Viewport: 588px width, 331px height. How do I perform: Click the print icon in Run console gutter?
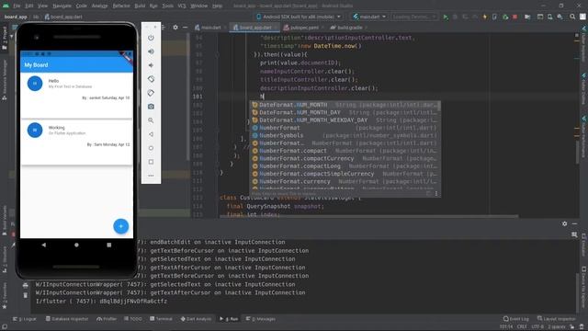coord(25,286)
